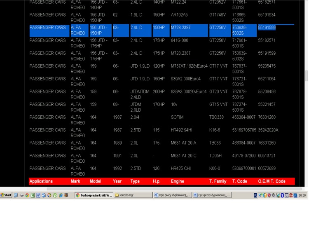The image size is (309, 232).
Task: Click the blue people icon before Media Player
Action: point(44,195)
